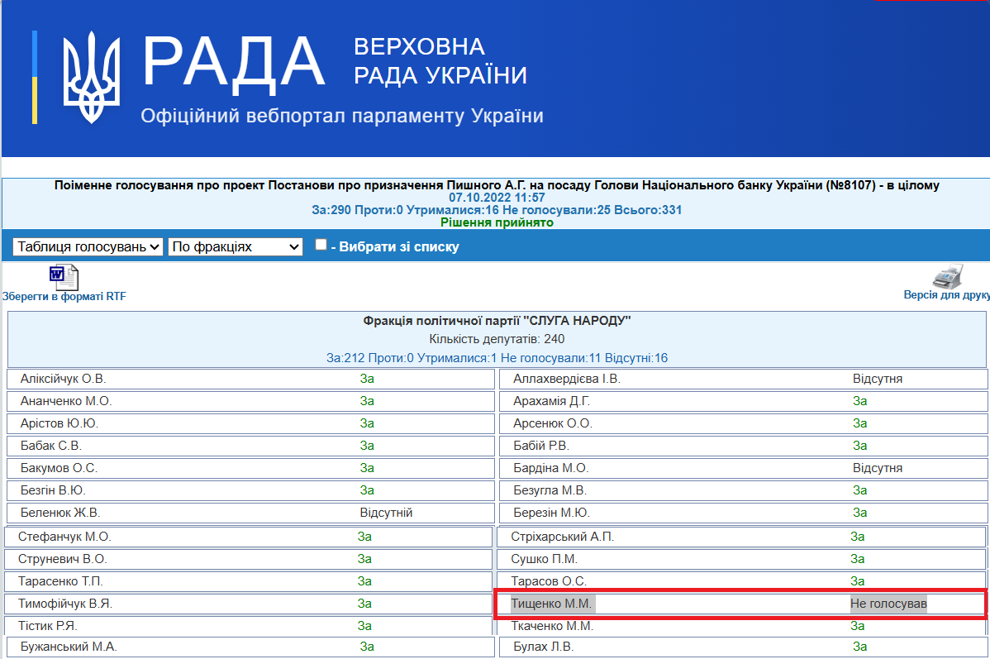Select deputy 'Булах Л.В.'
The height and width of the screenshot is (659, 990).
544,647
